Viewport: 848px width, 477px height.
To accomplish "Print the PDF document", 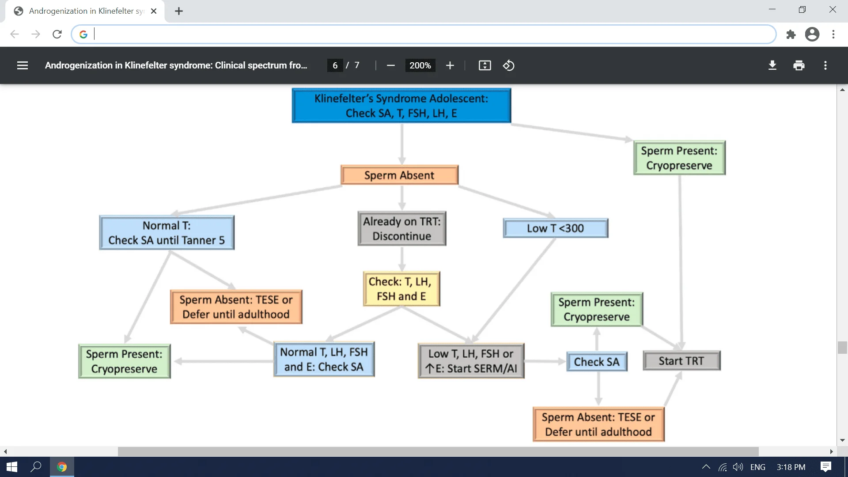I will coord(799,65).
